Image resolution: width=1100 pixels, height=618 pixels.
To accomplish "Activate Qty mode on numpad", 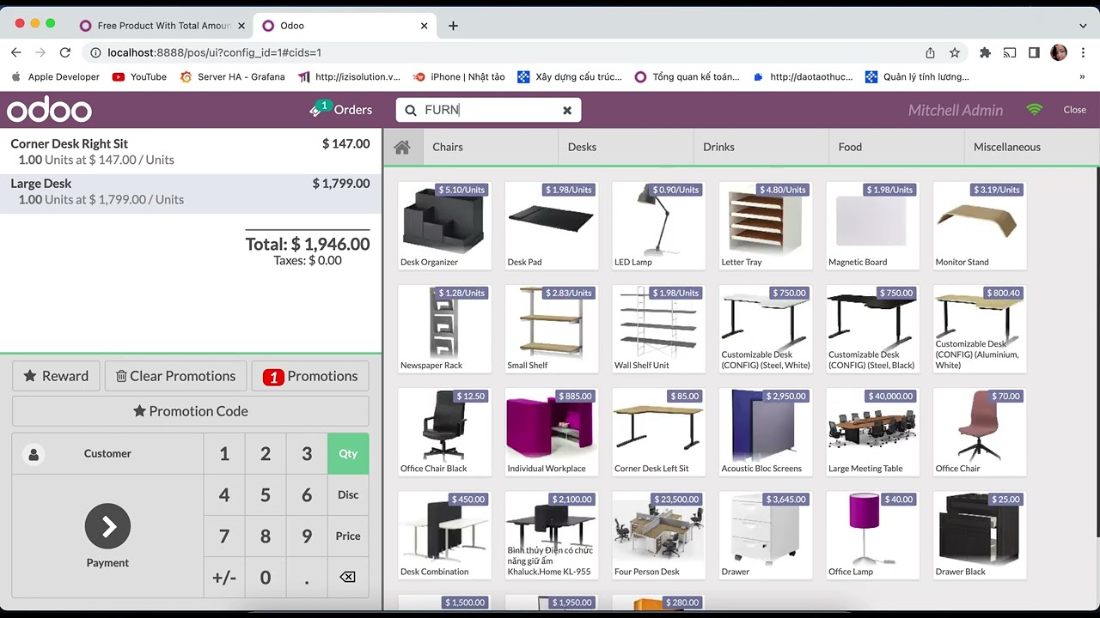I will coord(348,453).
